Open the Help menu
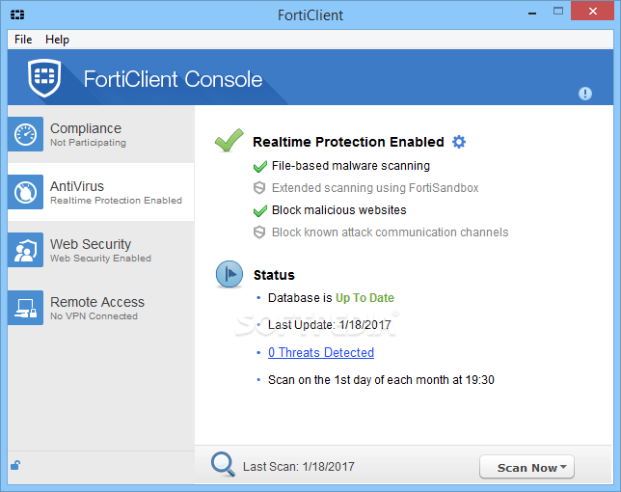The image size is (621, 492). click(57, 40)
